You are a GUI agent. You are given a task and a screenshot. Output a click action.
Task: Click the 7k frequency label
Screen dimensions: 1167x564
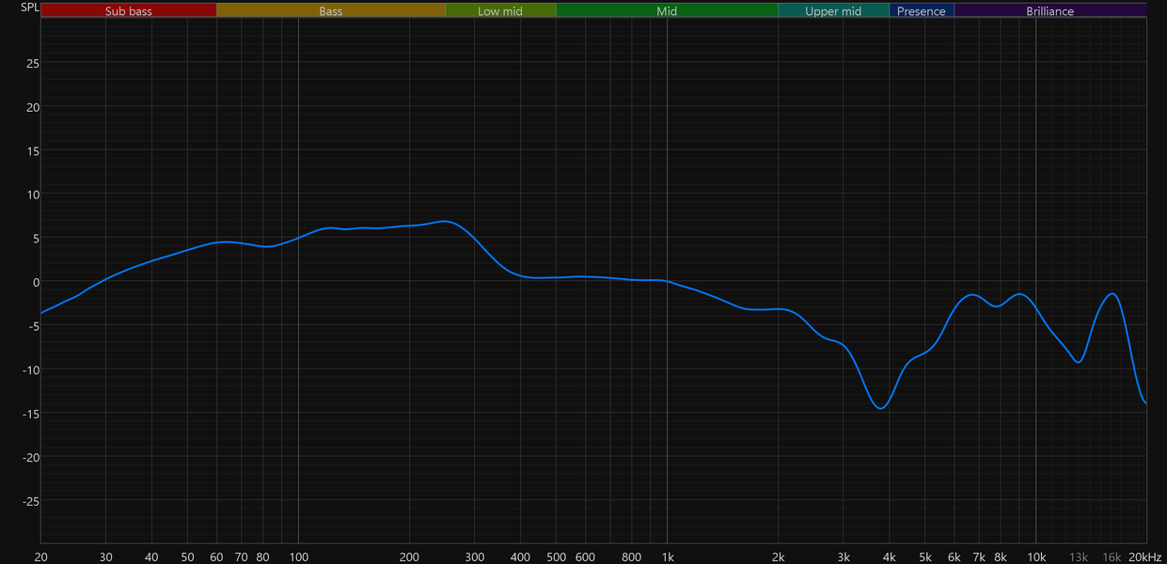coord(979,556)
